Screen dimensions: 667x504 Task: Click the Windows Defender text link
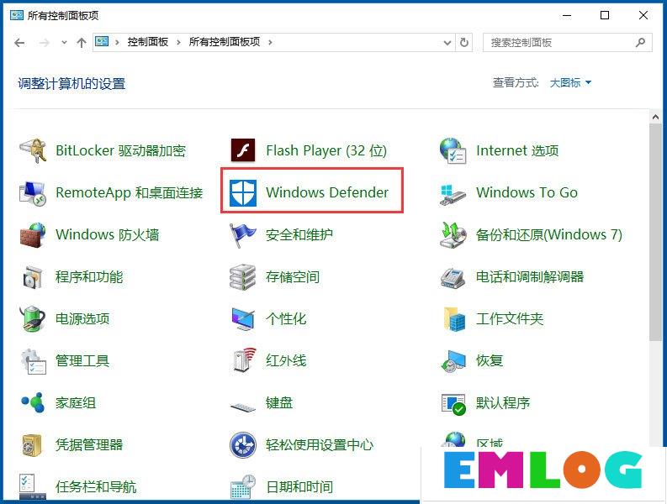(x=327, y=192)
